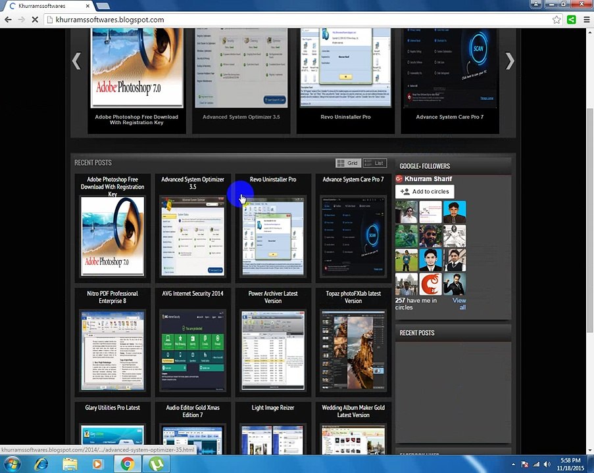Open network signal tray icon
This screenshot has height=473, width=594.
[x=536, y=464]
